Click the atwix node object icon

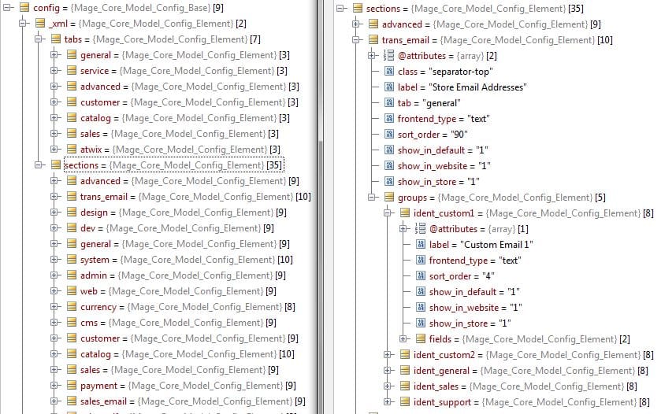point(72,150)
